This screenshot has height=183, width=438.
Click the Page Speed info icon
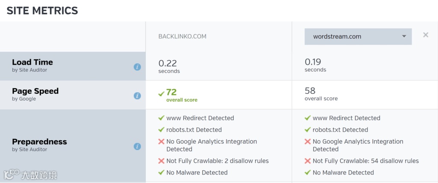tap(137, 96)
